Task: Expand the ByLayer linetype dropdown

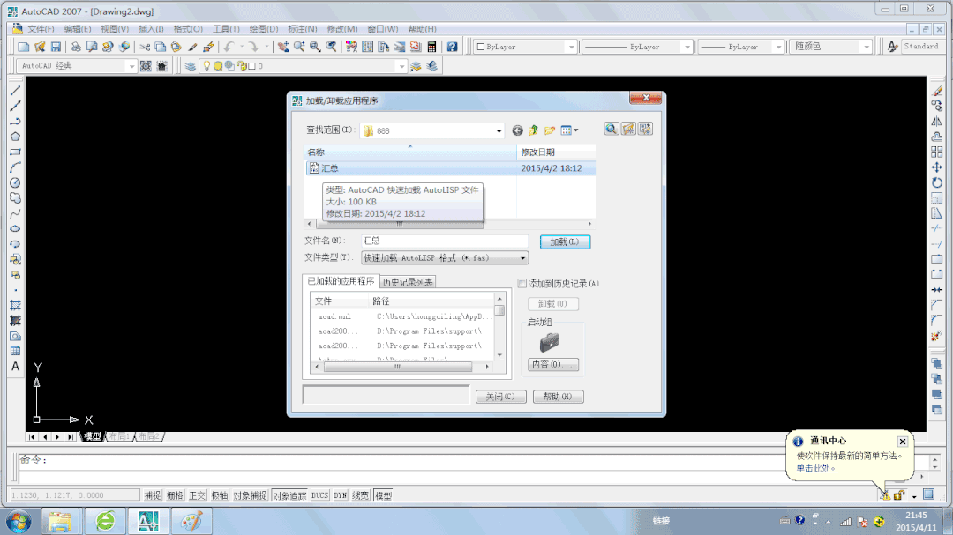Action: tap(687, 47)
